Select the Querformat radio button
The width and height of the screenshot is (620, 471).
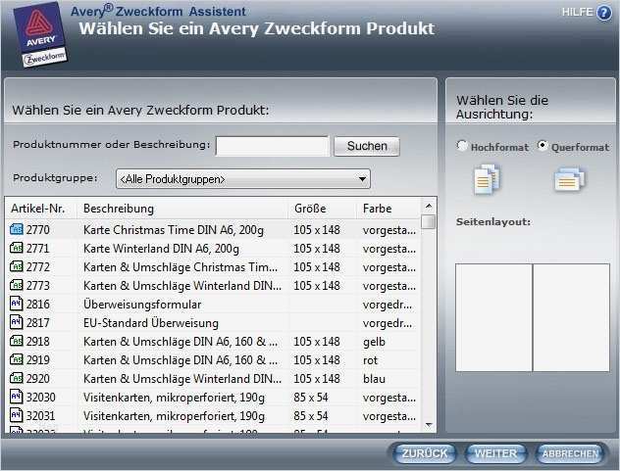(542, 146)
